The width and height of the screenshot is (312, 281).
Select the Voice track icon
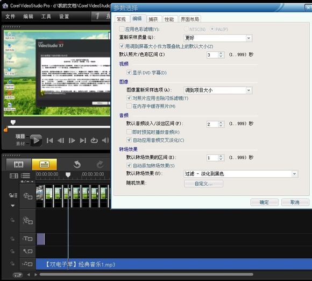[27, 251]
